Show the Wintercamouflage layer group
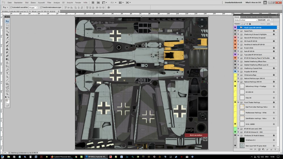283x159 pixels. coord(235,75)
